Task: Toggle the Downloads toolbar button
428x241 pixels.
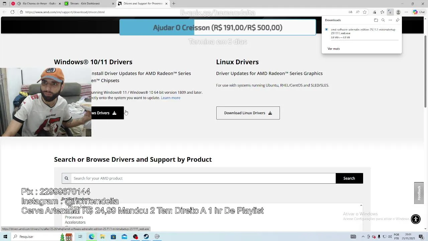Action: point(390,12)
